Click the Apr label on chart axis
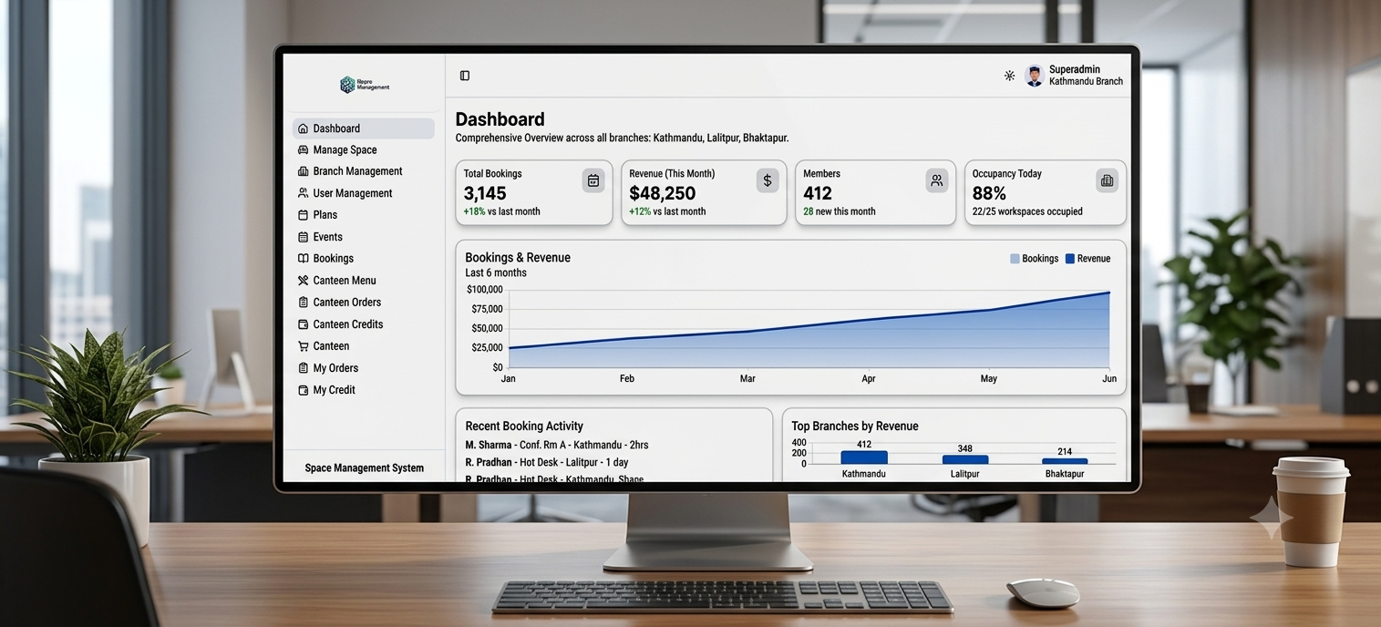1381x627 pixels. coord(869,378)
